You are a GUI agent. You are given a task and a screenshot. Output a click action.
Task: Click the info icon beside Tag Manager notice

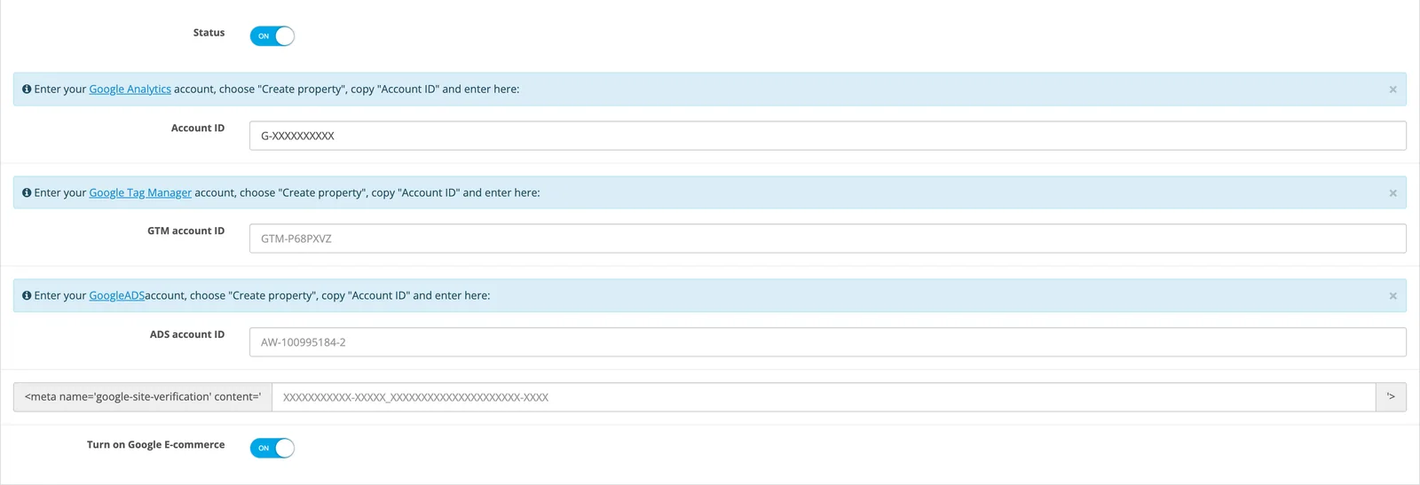(27, 192)
